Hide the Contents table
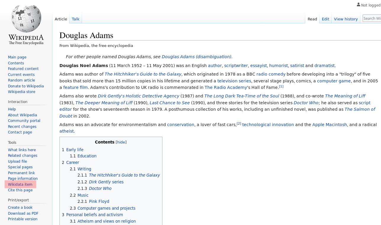This screenshot has height=225, width=381. click(x=120, y=142)
